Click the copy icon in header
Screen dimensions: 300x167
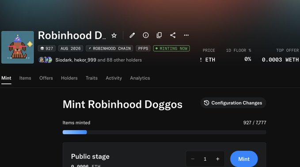159,35
